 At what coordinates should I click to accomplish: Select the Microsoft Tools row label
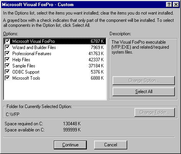click(x=26, y=78)
